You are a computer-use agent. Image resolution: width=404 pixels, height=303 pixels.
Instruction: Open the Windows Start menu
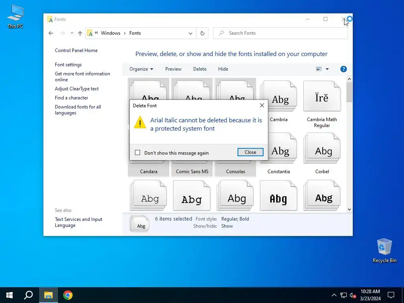click(x=9, y=295)
